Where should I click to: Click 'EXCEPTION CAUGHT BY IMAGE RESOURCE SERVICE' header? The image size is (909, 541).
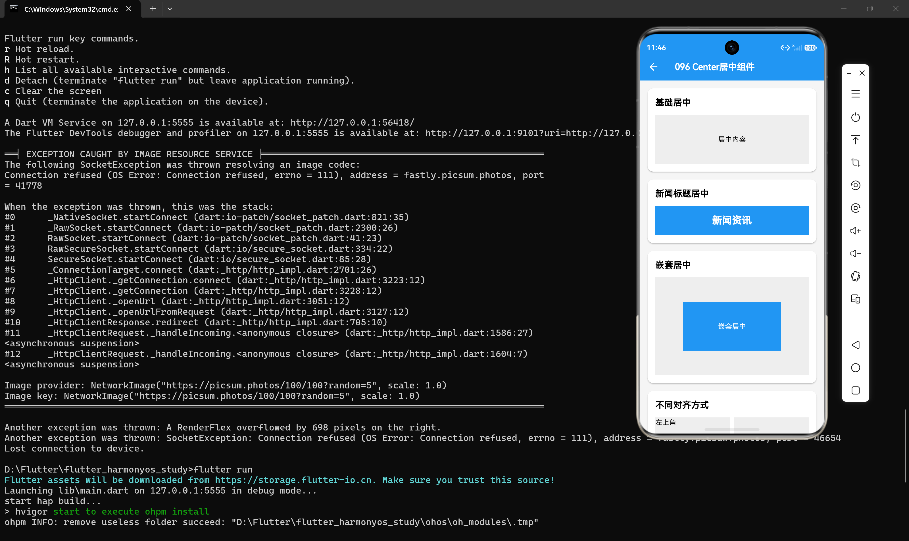(139, 154)
